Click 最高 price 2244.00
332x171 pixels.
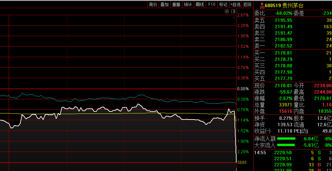coord(323,92)
